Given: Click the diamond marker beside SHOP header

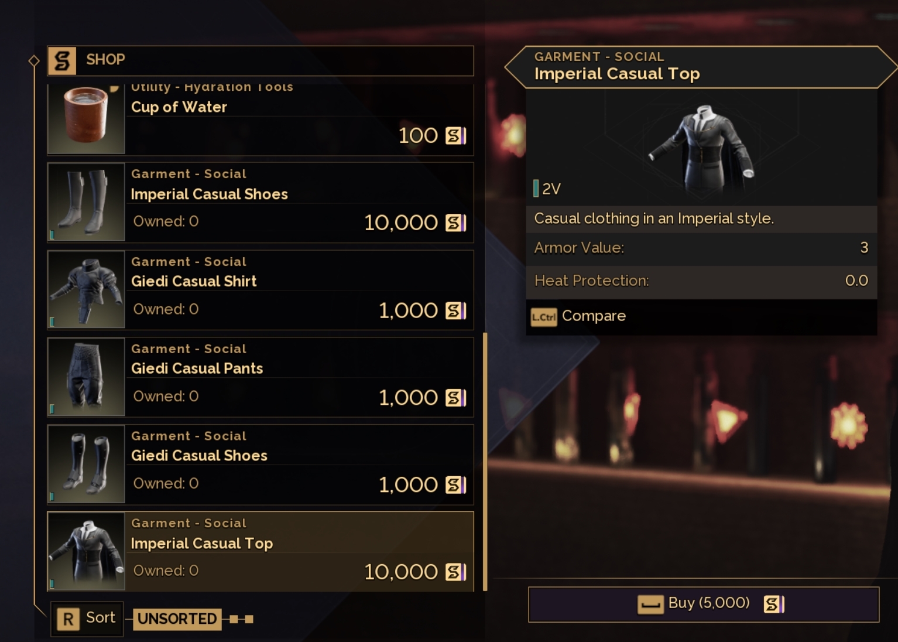Looking at the screenshot, I should pyautogui.click(x=34, y=60).
